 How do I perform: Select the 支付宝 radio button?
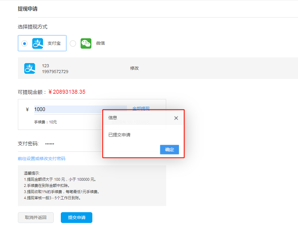point(24,43)
